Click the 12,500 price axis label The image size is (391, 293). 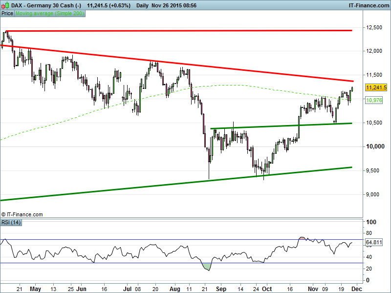[375, 27]
